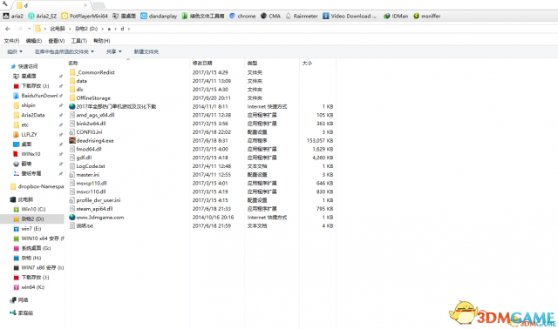The image size is (558, 329).
Task: Open Video Download bookmark
Action: coord(350,16)
